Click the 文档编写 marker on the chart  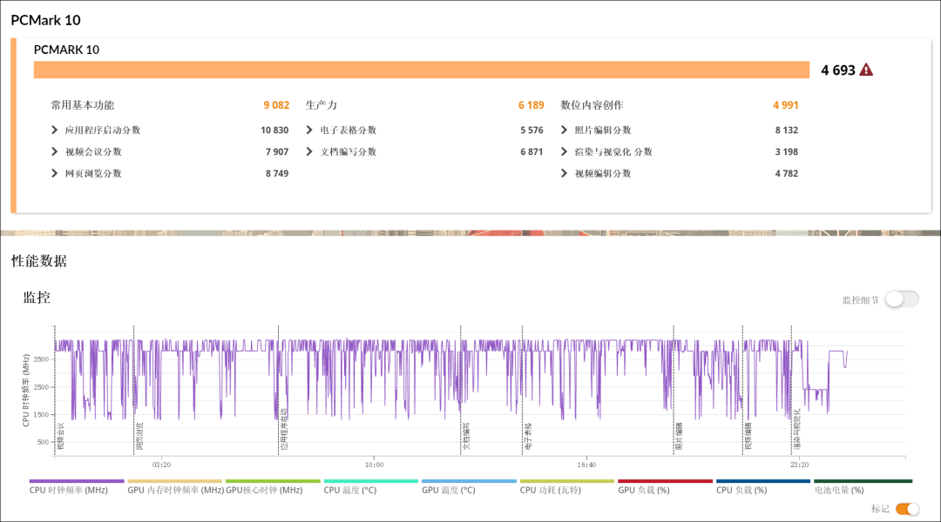pos(466,436)
